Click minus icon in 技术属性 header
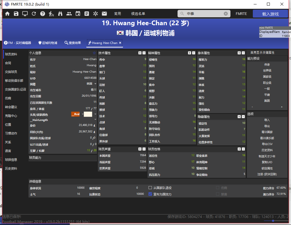Image resolution: width=291 pixels, height=225 pixels. pos(144,53)
